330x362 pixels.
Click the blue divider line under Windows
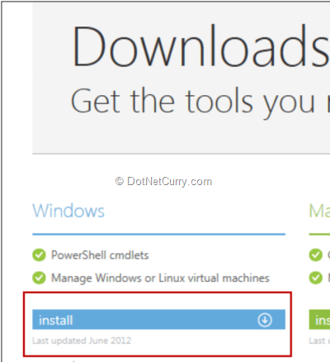[158, 235]
